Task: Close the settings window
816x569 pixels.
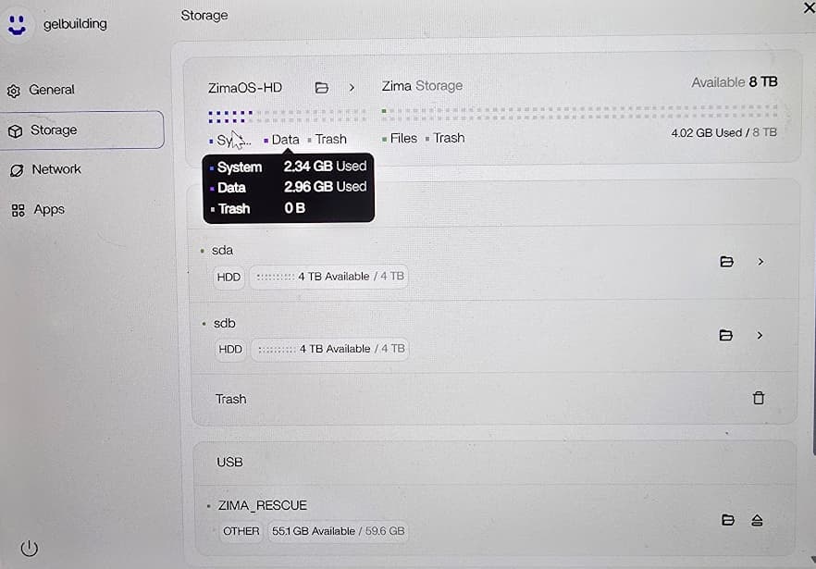Action: tap(810, 7)
